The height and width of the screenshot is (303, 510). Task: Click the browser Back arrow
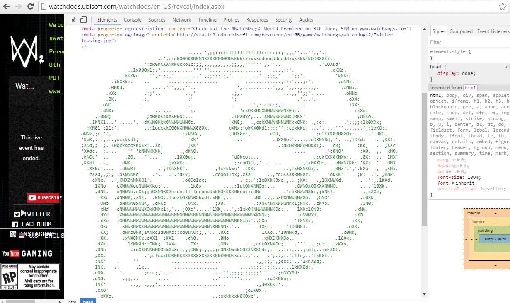click(x=7, y=7)
